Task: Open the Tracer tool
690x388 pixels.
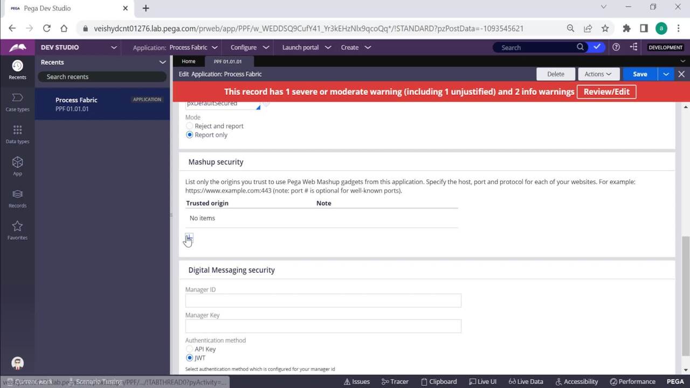Action: click(x=395, y=382)
